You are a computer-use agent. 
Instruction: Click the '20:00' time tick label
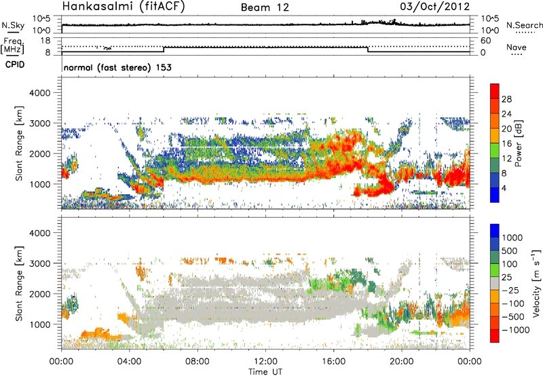click(x=402, y=362)
